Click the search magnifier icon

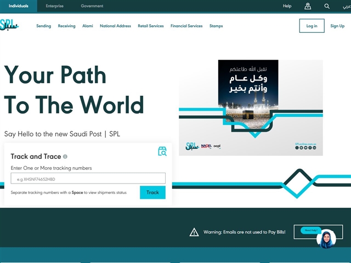pyautogui.click(x=327, y=6)
